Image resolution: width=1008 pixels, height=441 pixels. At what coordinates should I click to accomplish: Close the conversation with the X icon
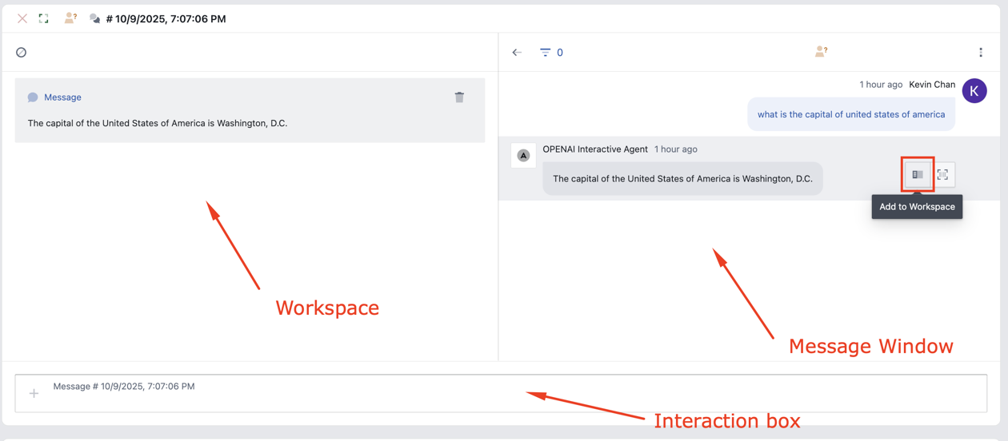click(22, 18)
